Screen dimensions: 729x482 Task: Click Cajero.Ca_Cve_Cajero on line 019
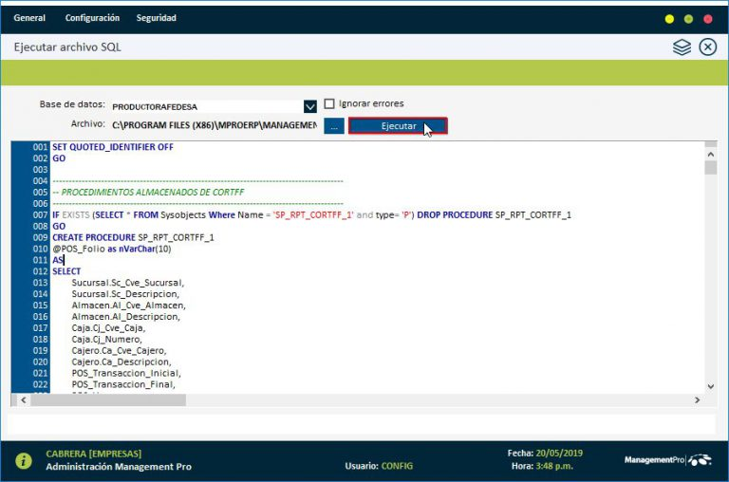tap(119, 350)
